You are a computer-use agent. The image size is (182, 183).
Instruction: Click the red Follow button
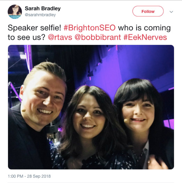(148, 11)
